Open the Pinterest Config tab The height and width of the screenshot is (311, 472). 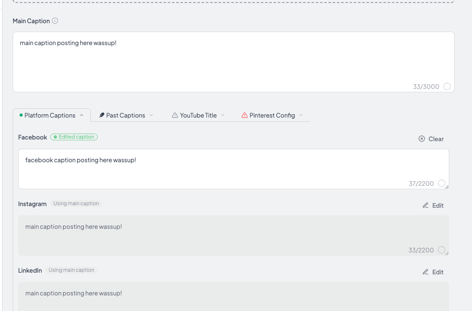272,115
